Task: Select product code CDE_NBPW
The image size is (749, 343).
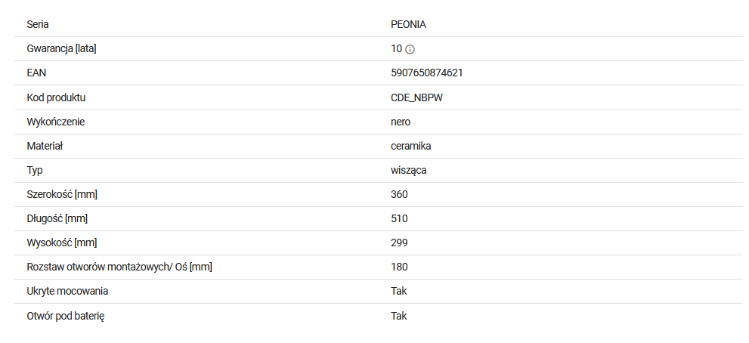Action: coord(416,98)
